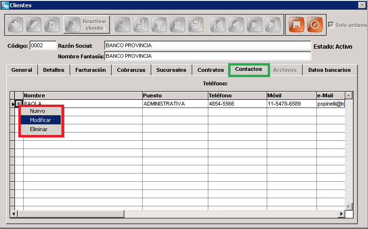Go to last record arrow
368x229 pixels.
click(273, 25)
